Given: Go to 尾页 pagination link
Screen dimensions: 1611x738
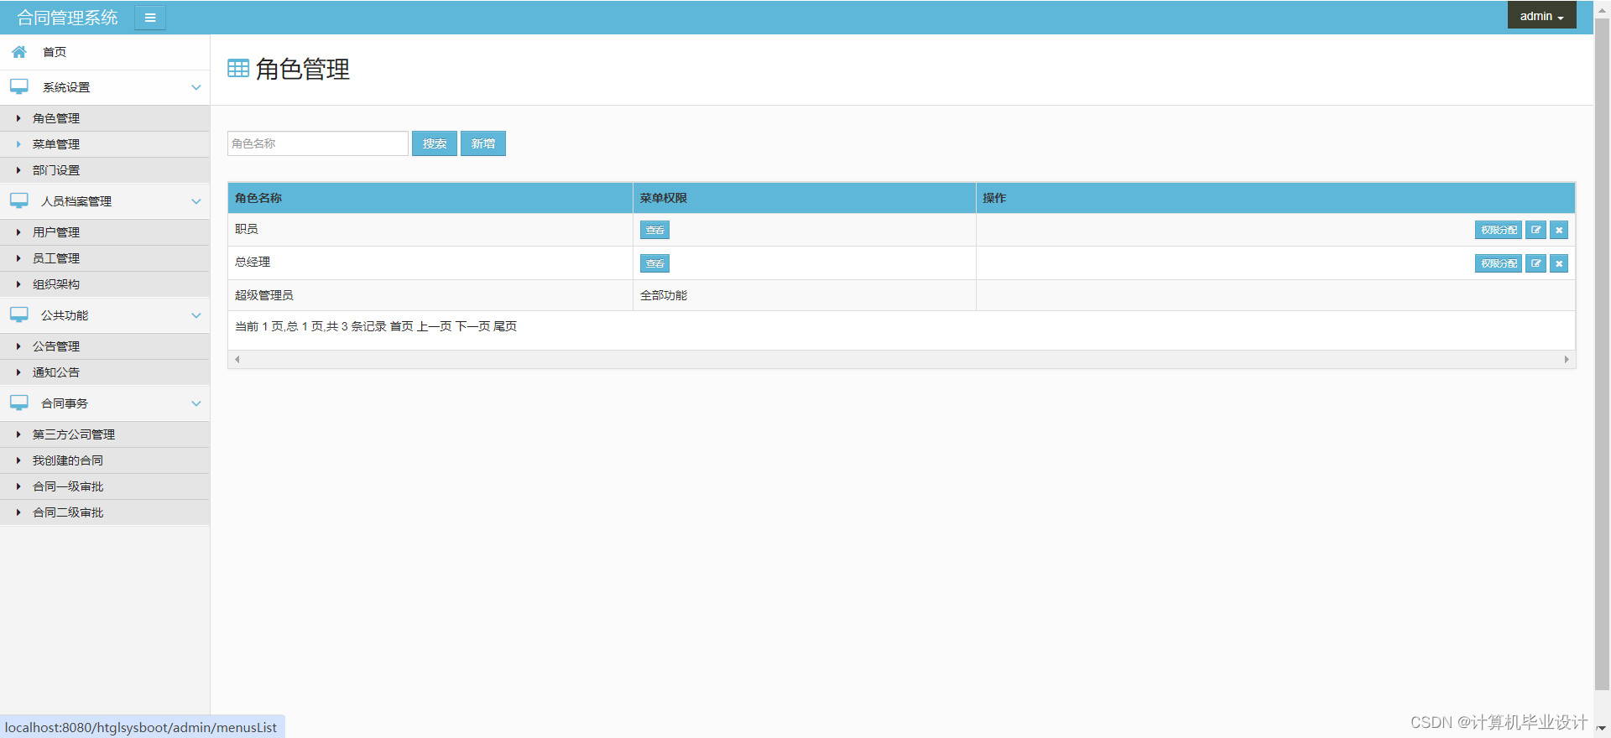Looking at the screenshot, I should (505, 326).
